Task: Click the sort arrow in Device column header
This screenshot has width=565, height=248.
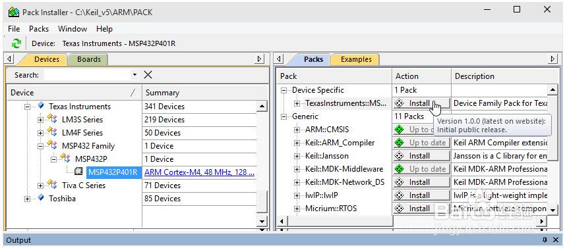Action: (x=134, y=93)
